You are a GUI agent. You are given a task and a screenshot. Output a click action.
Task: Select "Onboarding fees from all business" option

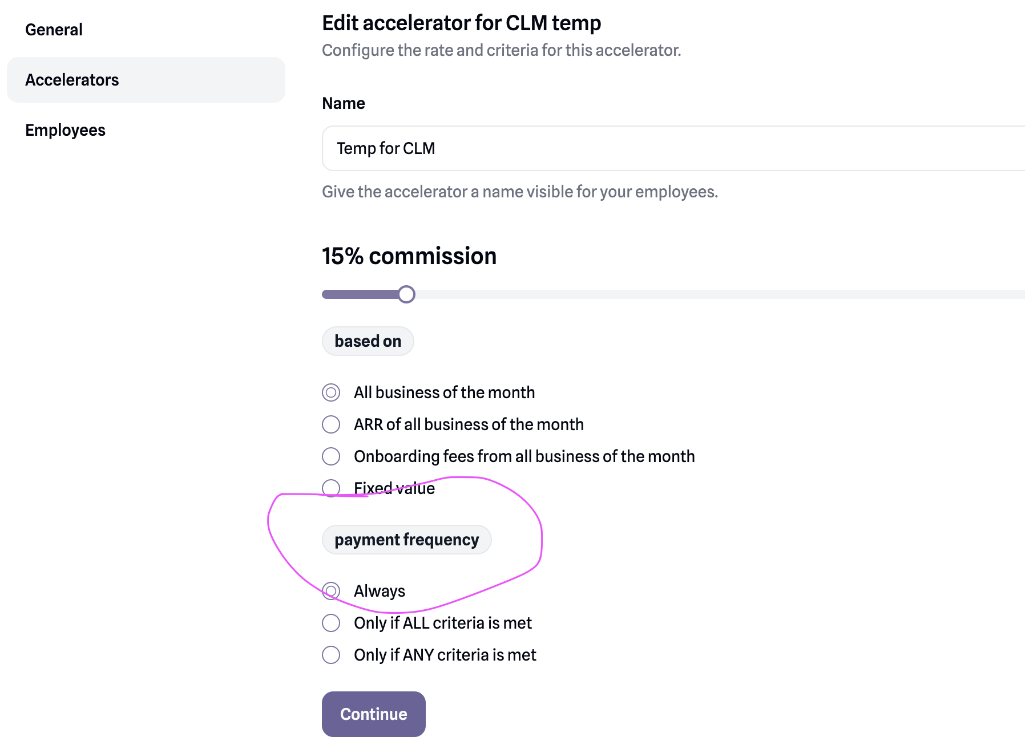[331, 456]
